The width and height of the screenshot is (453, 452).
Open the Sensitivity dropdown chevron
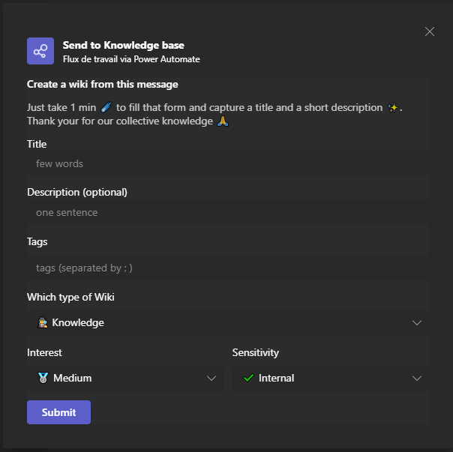point(417,378)
